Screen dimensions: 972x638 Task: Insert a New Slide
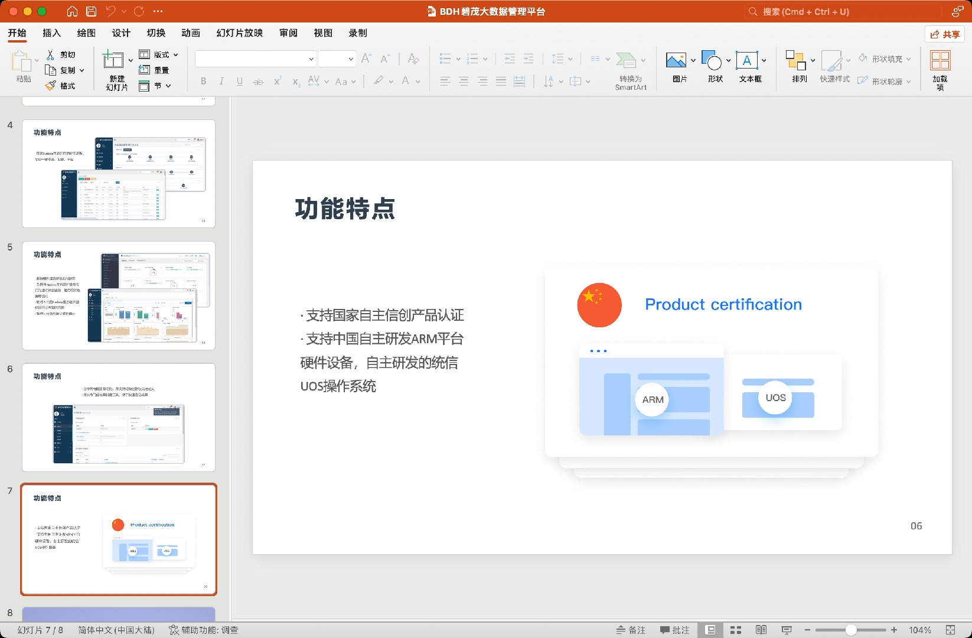point(117,70)
